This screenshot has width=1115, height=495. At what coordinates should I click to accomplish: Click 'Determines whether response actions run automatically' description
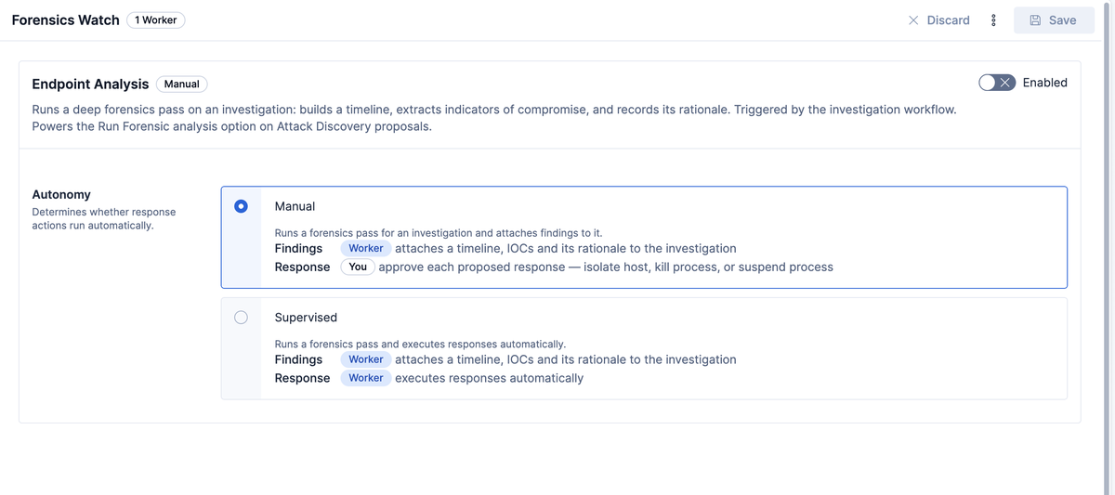coord(104,218)
